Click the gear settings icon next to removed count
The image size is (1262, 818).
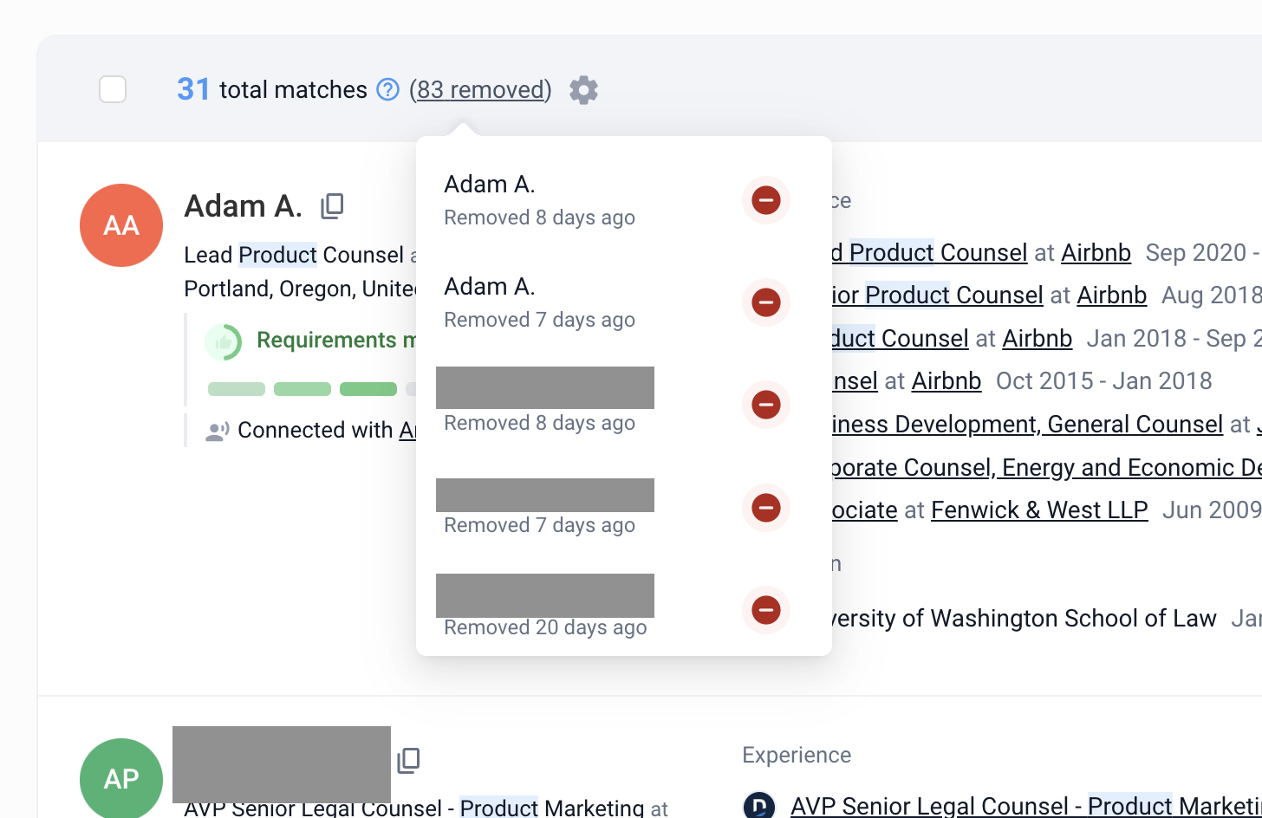tap(583, 90)
